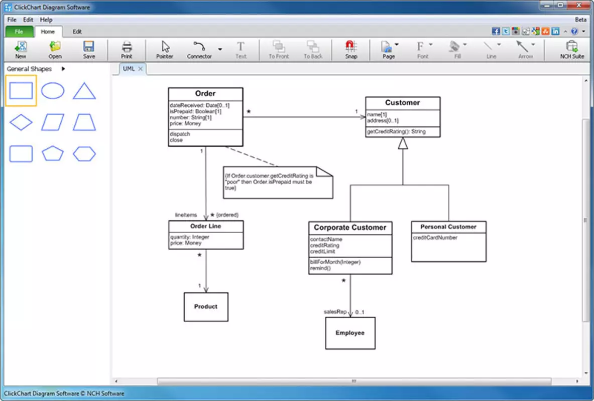Select the Pointer tool

click(x=165, y=50)
